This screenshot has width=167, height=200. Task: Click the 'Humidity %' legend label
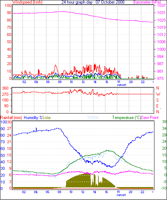coord(33,118)
